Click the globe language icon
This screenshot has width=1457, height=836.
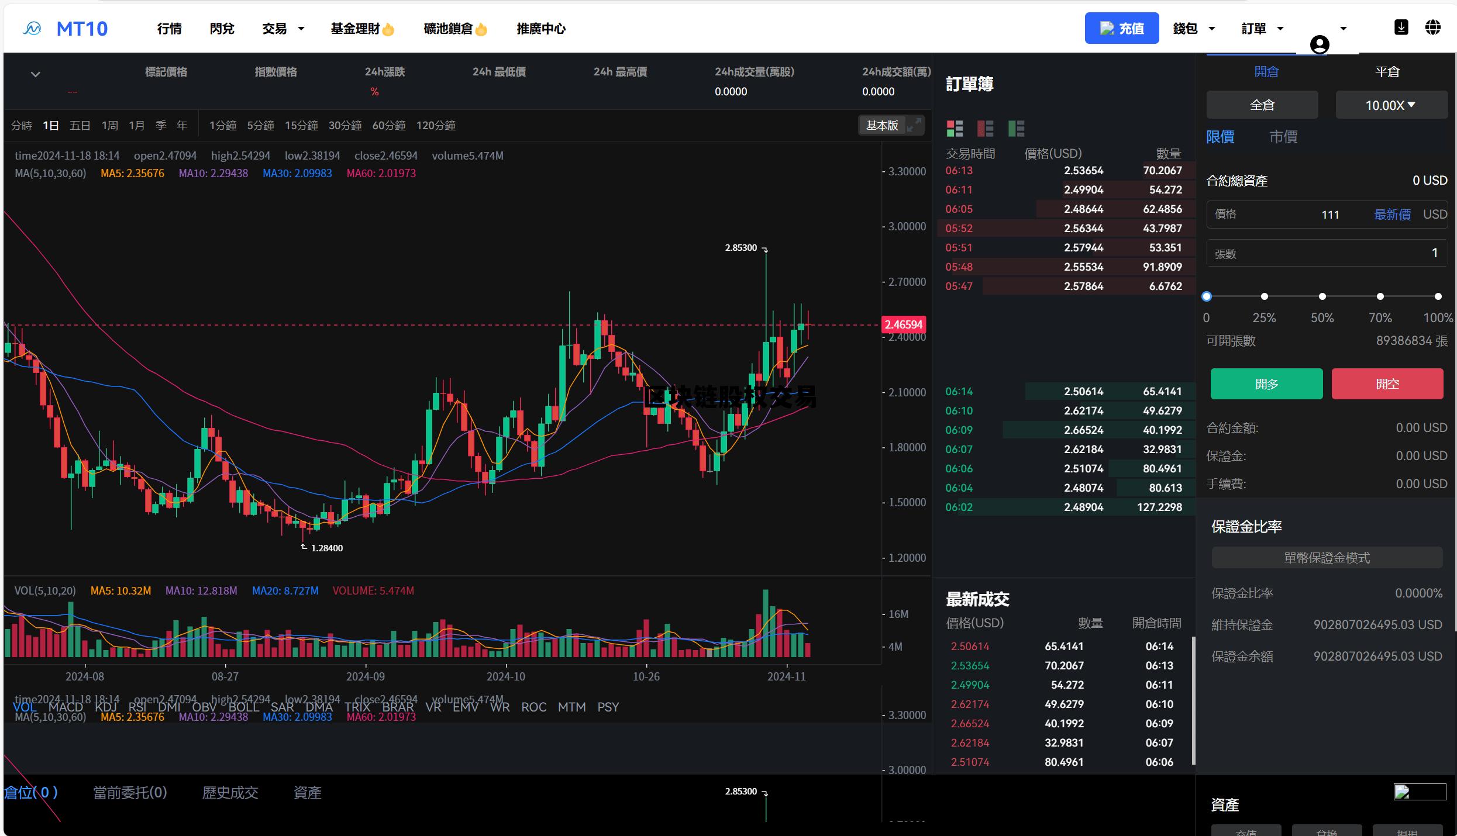coord(1432,27)
